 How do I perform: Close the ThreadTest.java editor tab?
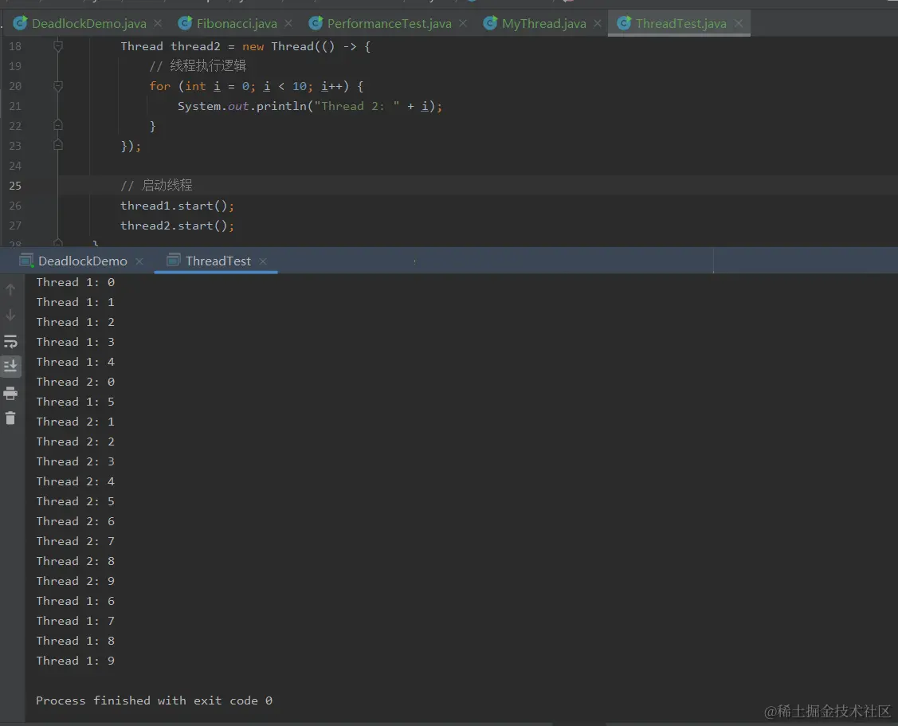[x=738, y=23]
